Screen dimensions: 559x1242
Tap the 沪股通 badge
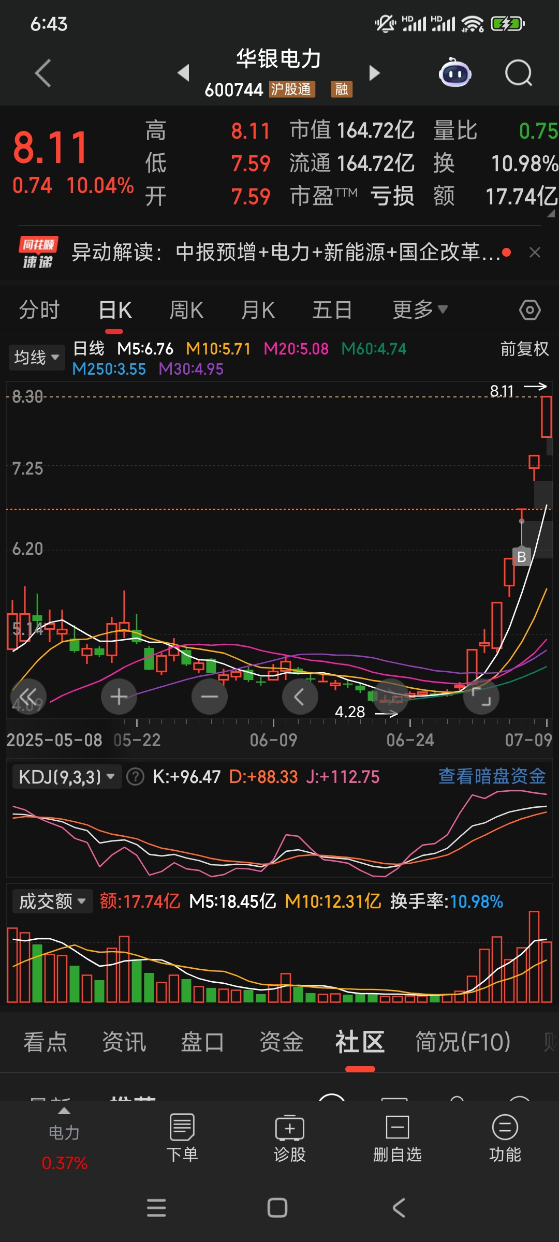[x=292, y=90]
